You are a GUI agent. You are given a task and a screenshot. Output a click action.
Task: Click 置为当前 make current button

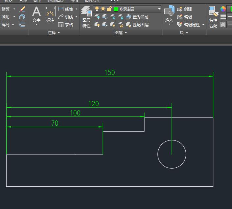[x=137, y=17]
